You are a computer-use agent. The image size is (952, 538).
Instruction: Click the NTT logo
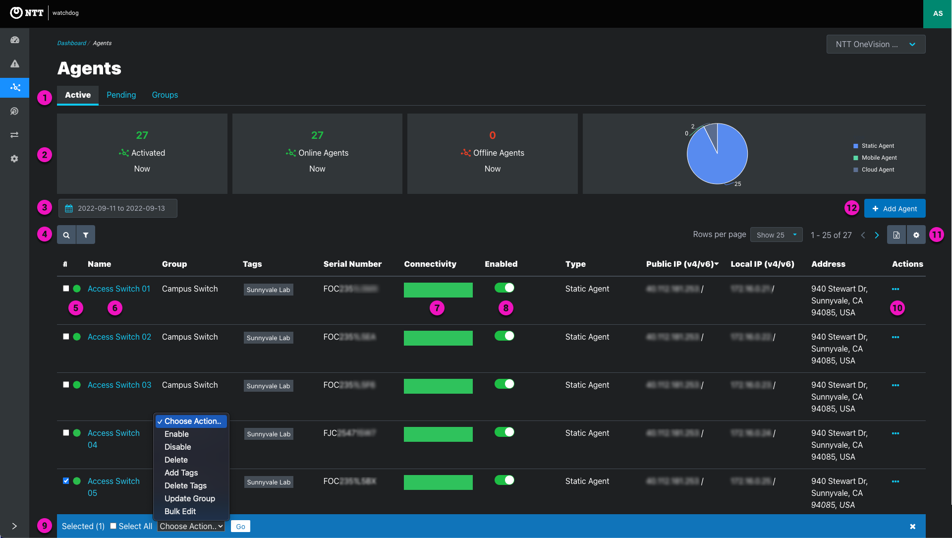tap(27, 13)
